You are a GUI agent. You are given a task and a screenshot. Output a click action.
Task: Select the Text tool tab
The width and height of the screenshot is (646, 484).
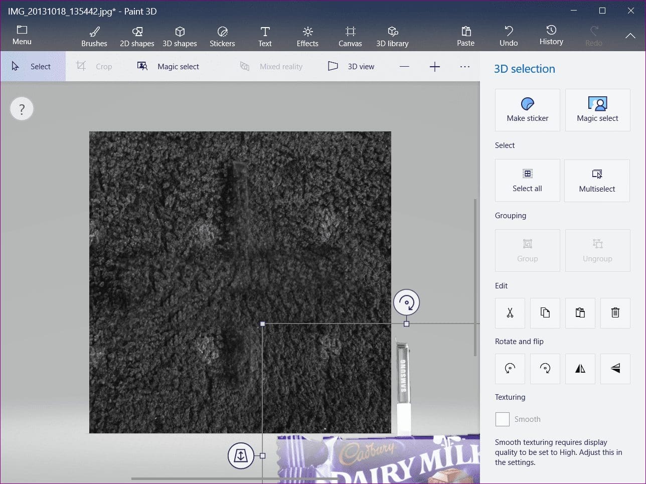[x=265, y=37]
